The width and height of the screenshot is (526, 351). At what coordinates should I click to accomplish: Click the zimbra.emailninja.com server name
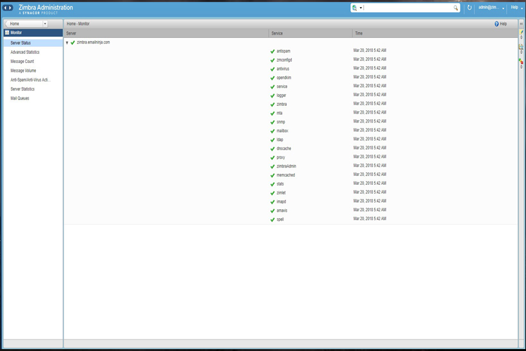(x=93, y=42)
